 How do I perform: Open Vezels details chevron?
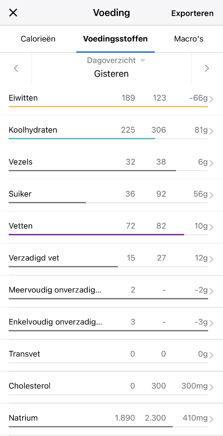point(211,163)
